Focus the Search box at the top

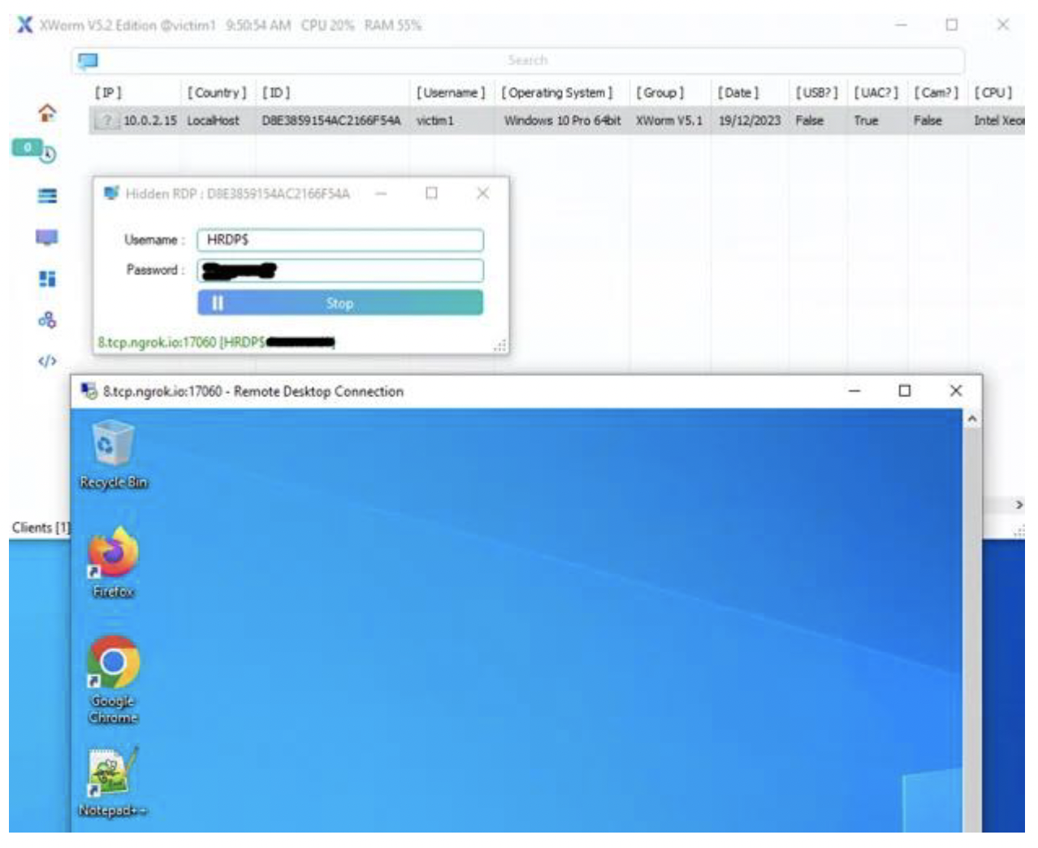[x=528, y=60]
